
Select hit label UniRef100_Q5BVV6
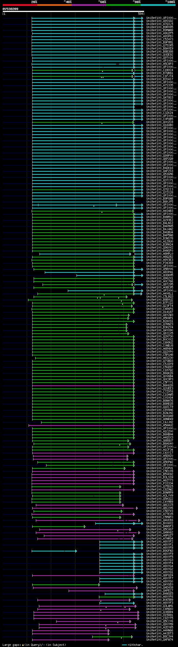point(160,269)
